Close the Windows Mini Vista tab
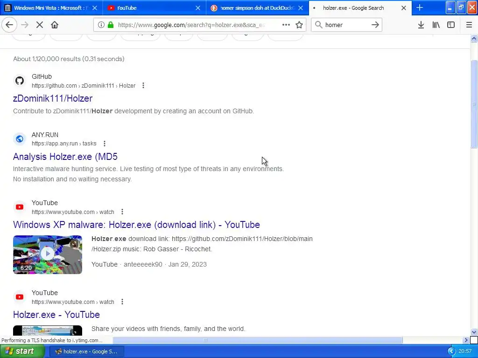478x358 pixels. click(x=95, y=8)
